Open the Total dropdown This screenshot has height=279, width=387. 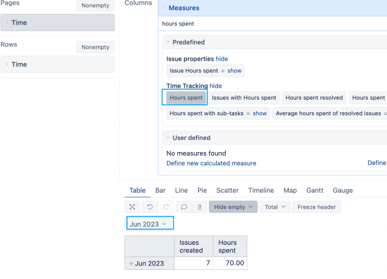coord(275,207)
